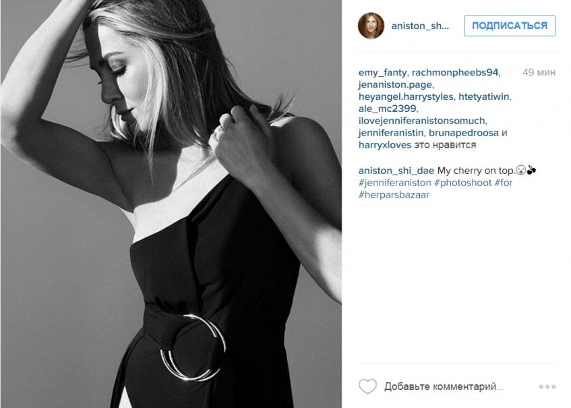
Task: Open the #jenniferaniston hashtag
Action: tap(395, 183)
